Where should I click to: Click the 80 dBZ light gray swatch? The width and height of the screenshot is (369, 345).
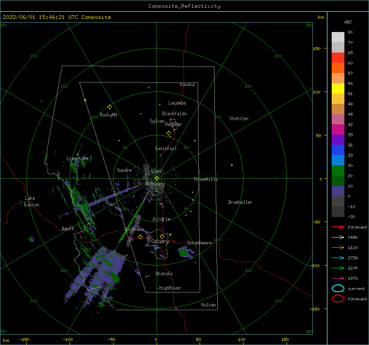(x=338, y=37)
